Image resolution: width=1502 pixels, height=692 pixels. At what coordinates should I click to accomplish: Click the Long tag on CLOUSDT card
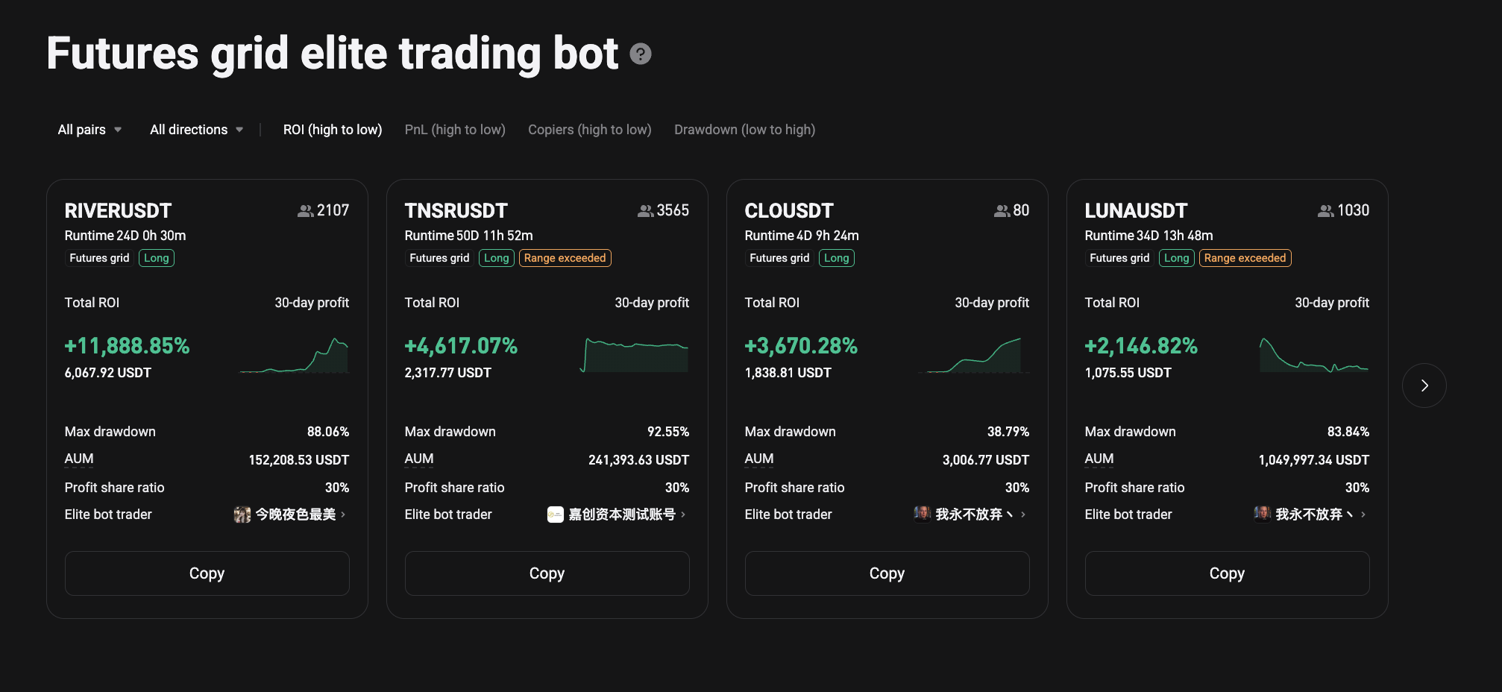(x=836, y=257)
